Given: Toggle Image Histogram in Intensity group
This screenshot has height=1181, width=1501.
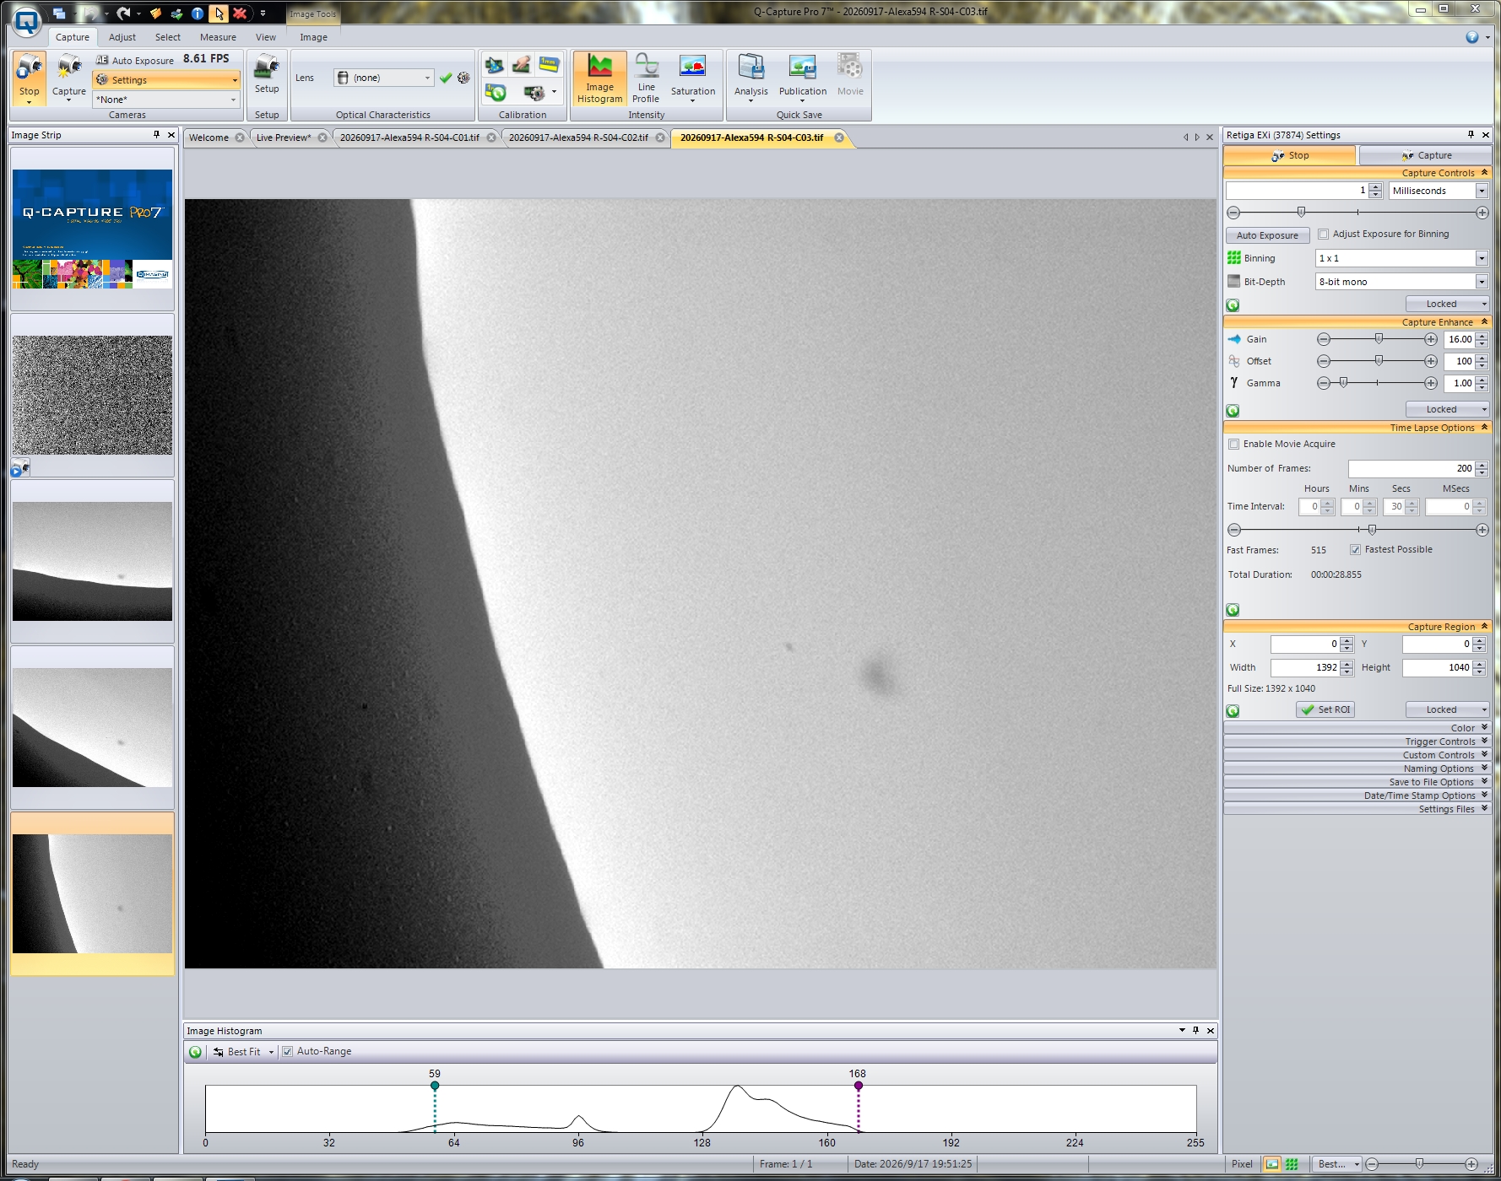Looking at the screenshot, I should pyautogui.click(x=599, y=78).
